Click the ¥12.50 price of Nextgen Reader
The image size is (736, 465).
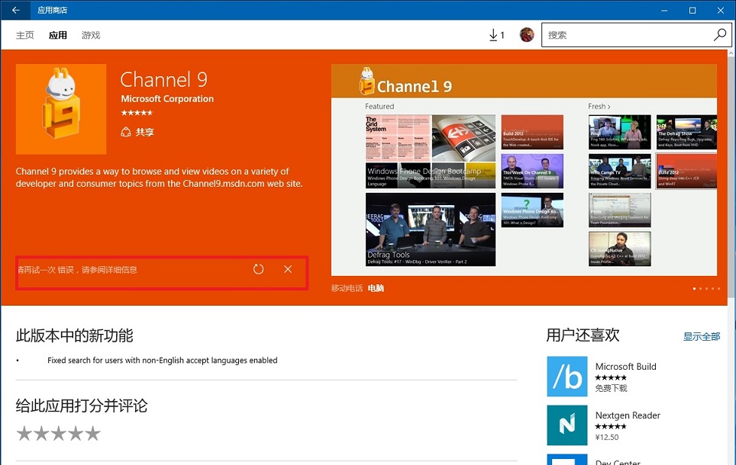607,437
